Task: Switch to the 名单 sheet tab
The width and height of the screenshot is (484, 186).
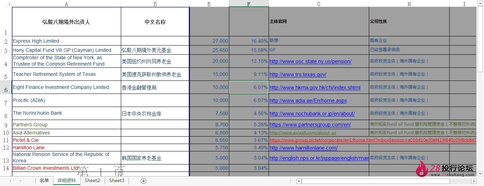Action: [44, 181]
